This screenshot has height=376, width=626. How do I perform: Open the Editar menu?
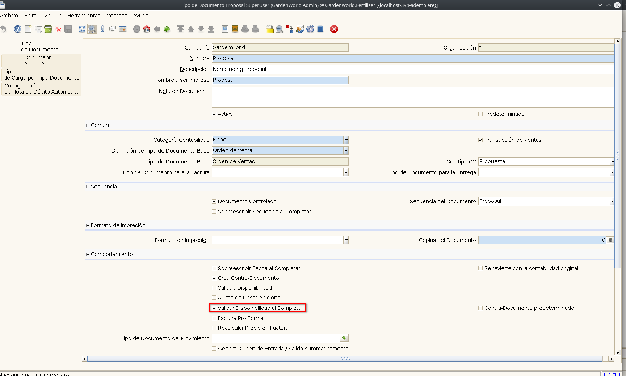pyautogui.click(x=31, y=16)
